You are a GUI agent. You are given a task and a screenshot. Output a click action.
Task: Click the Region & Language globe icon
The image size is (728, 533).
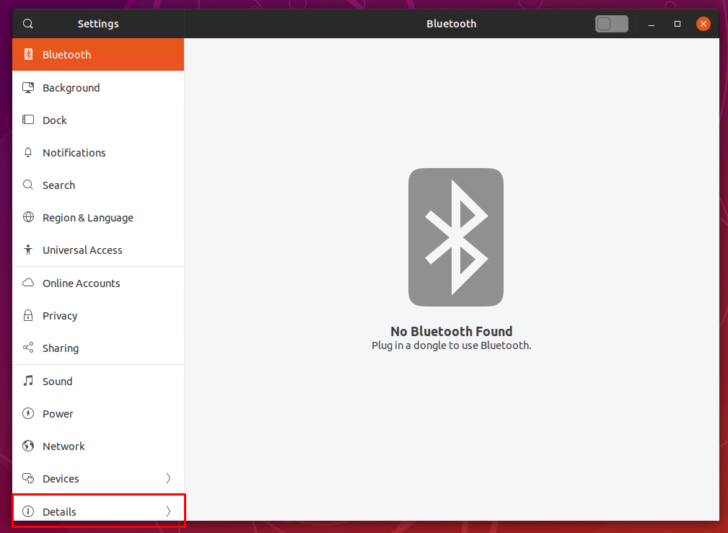click(28, 217)
